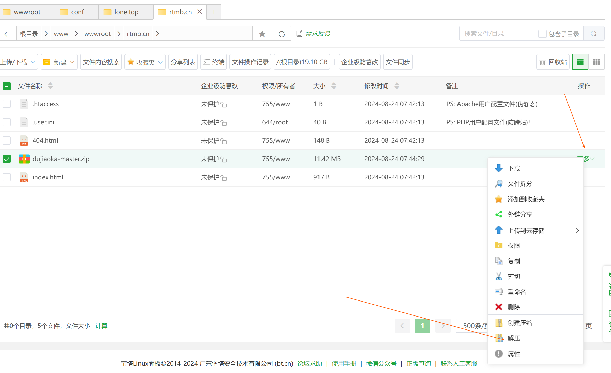Refresh the directory with the reload icon
Screen dimensions: 611x373
tap(282, 34)
